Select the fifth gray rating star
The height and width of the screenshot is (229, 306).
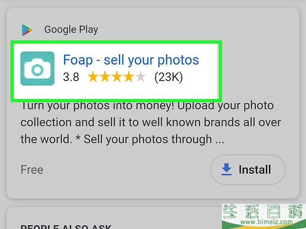[x=140, y=77]
